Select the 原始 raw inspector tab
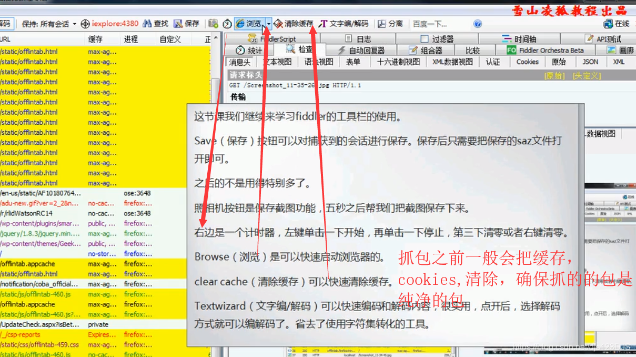 coord(558,62)
